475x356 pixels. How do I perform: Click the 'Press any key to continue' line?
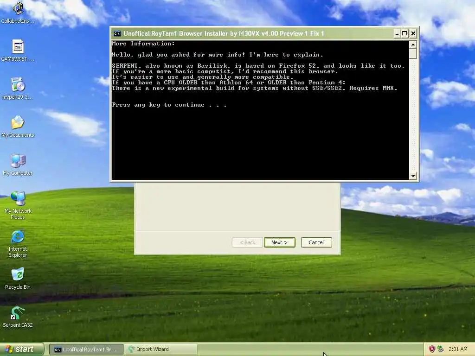169,105
